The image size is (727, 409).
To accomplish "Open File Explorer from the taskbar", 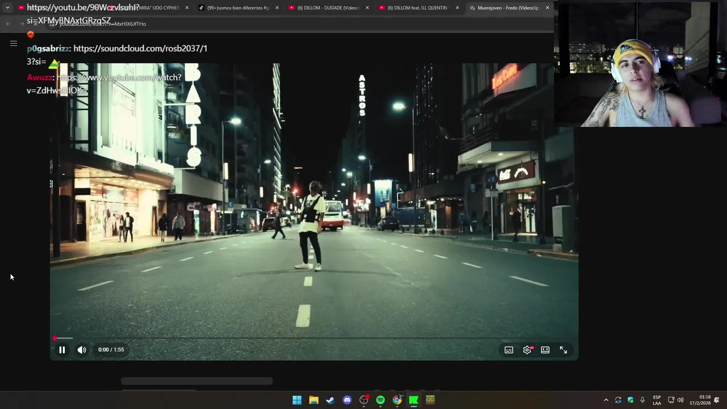I will click(314, 400).
